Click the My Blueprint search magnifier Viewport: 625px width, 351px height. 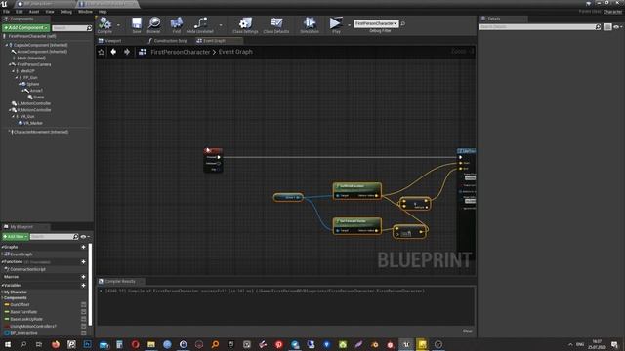pyautogui.click(x=76, y=237)
